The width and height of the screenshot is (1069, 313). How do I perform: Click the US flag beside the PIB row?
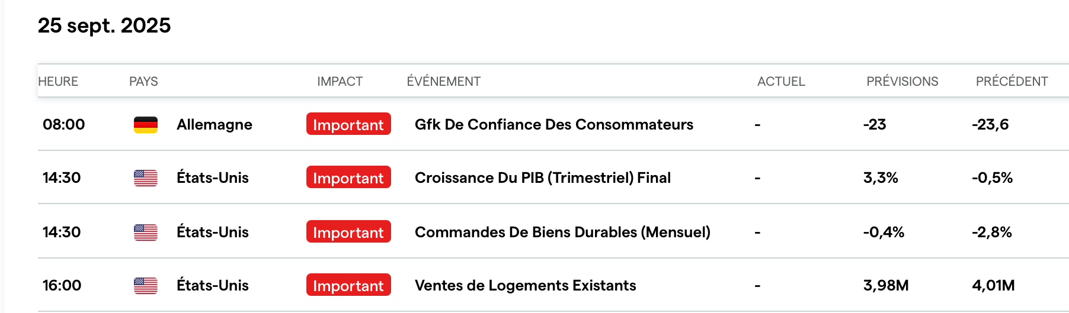tap(145, 178)
